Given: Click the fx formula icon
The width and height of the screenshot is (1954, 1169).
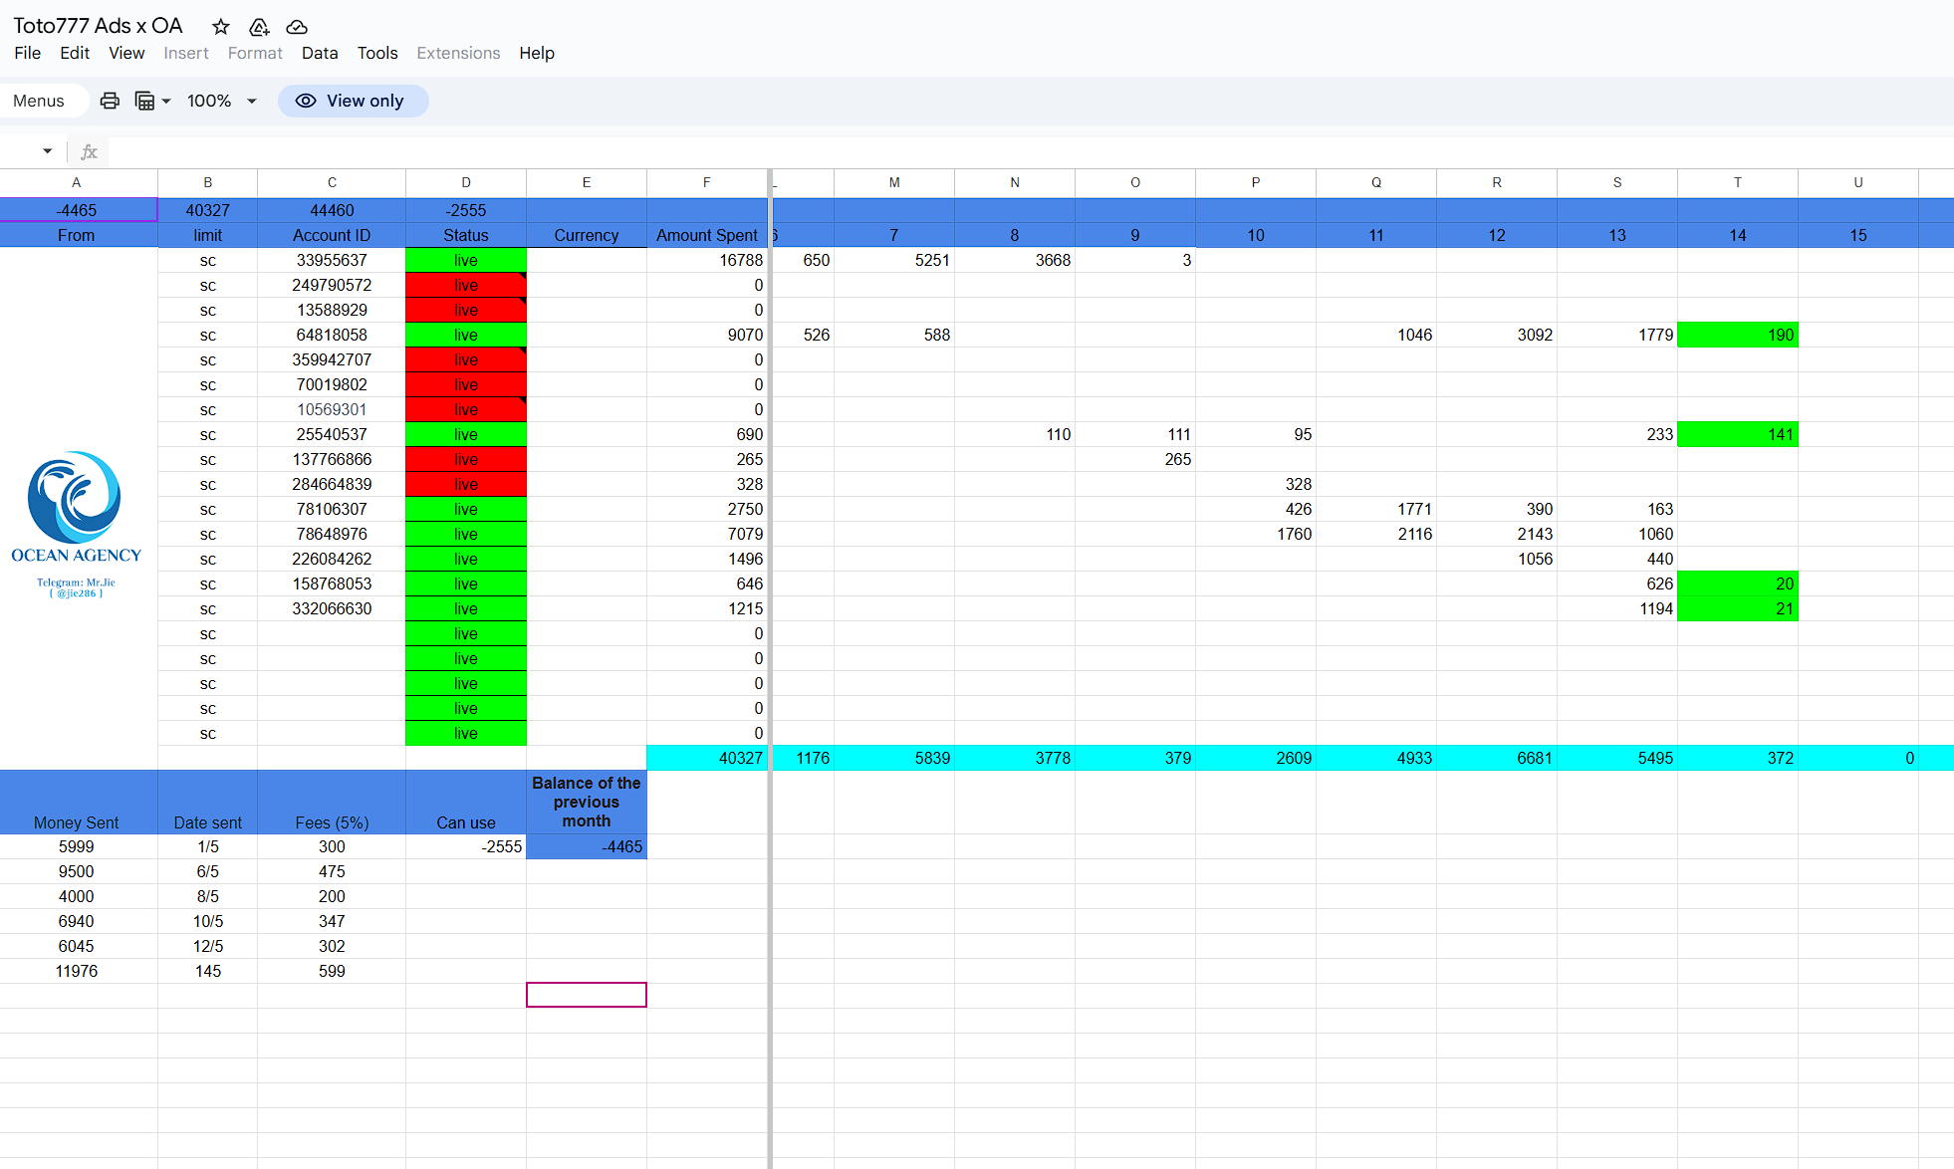Looking at the screenshot, I should click(89, 151).
